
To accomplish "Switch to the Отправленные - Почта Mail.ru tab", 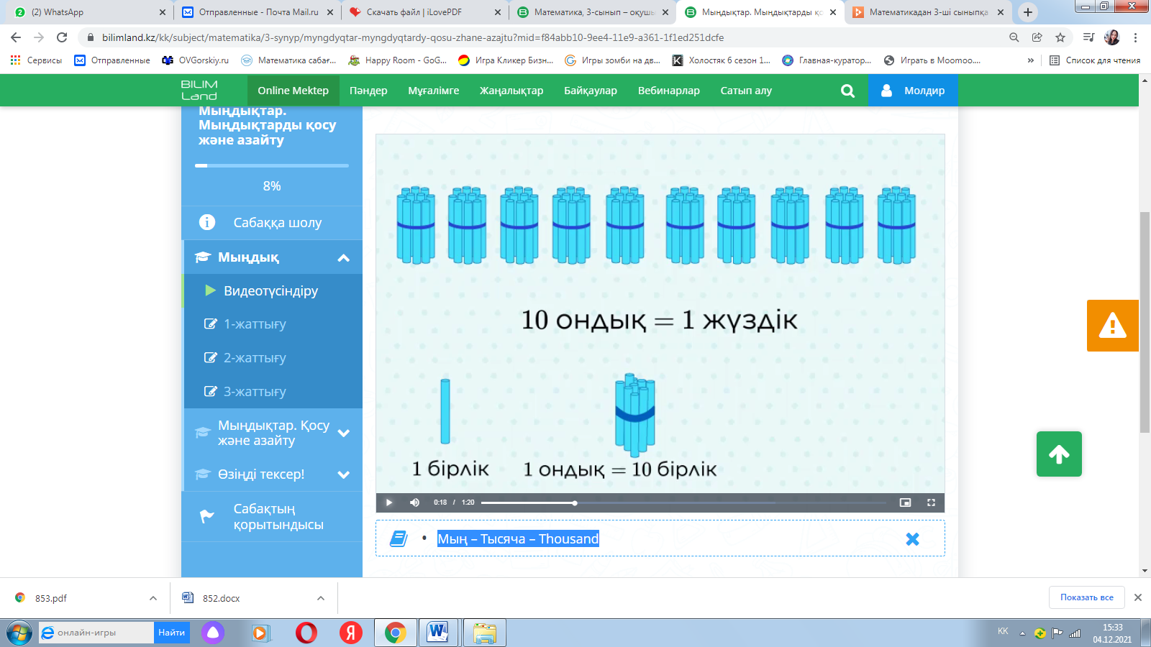I will [x=258, y=12].
